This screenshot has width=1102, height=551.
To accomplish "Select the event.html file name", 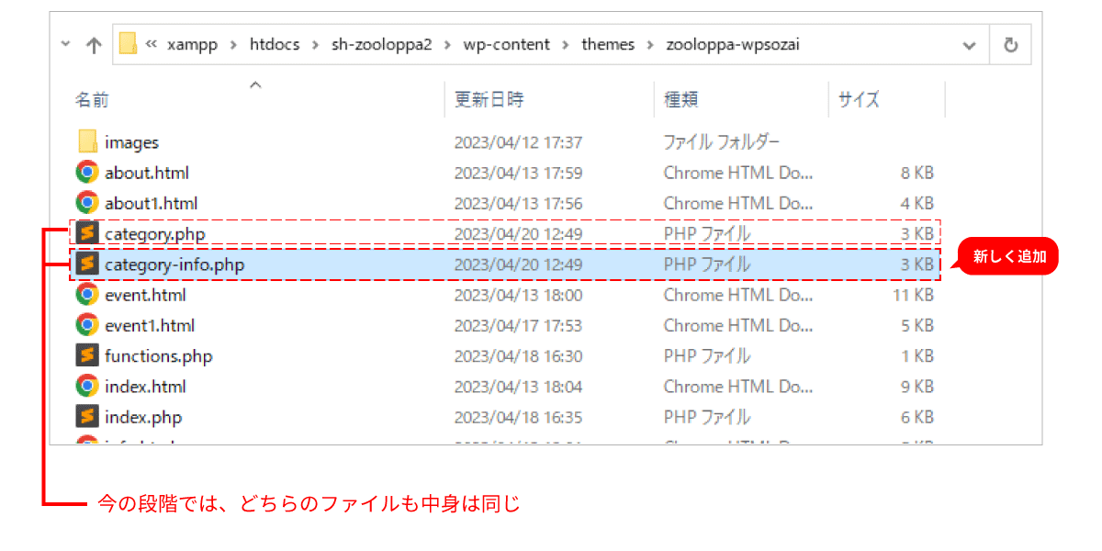I will tap(145, 295).
